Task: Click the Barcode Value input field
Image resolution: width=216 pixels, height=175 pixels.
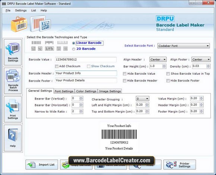Action: tap(86, 59)
